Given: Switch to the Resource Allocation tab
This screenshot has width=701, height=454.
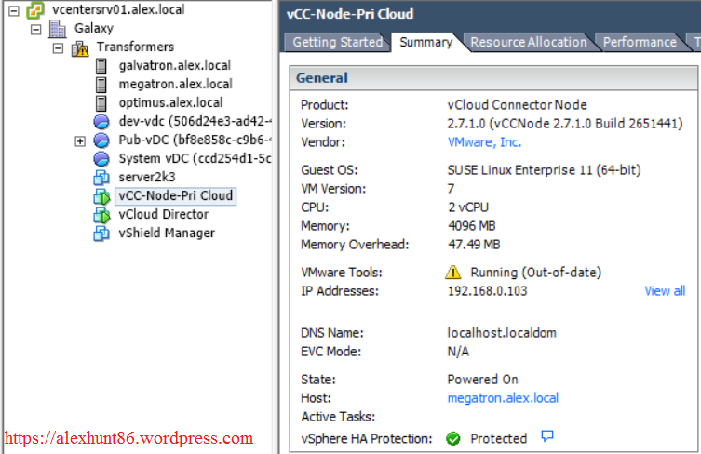Looking at the screenshot, I should coord(528,42).
